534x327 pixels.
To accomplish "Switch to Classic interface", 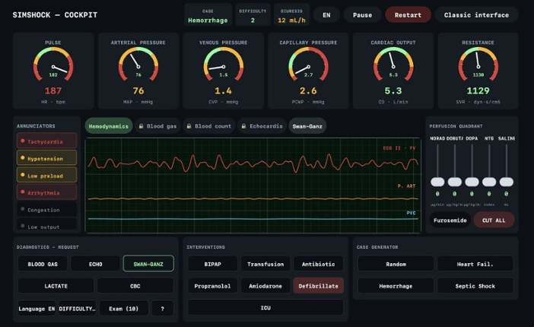I will pyautogui.click(x=476, y=15).
